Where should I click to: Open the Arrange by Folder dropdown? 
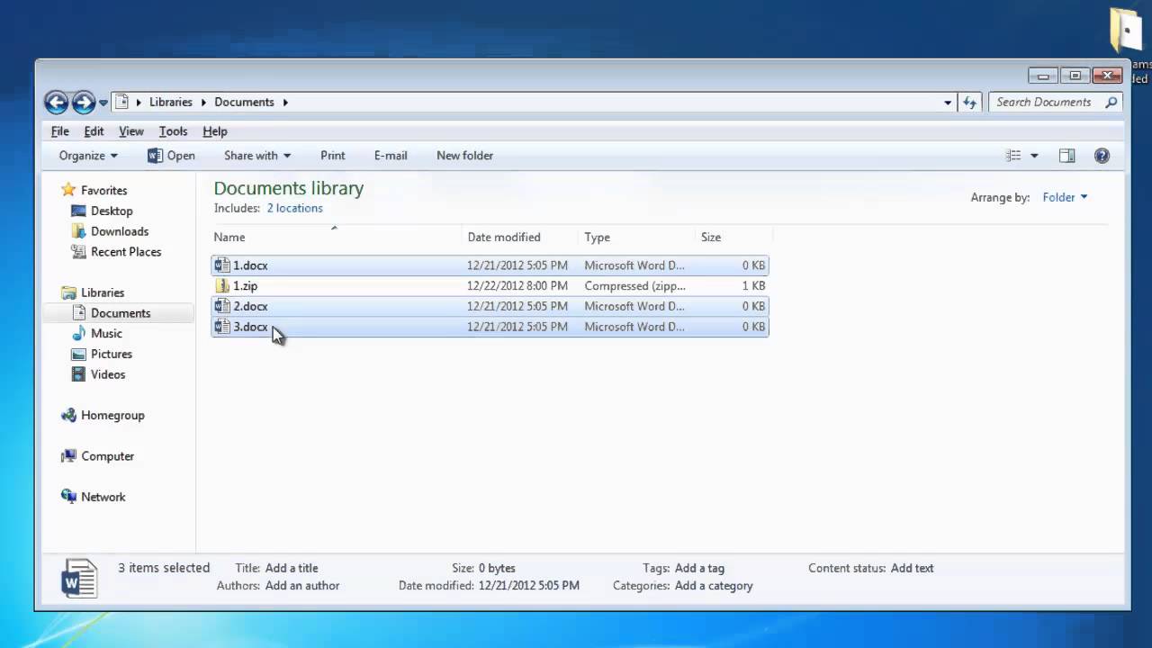coord(1065,197)
